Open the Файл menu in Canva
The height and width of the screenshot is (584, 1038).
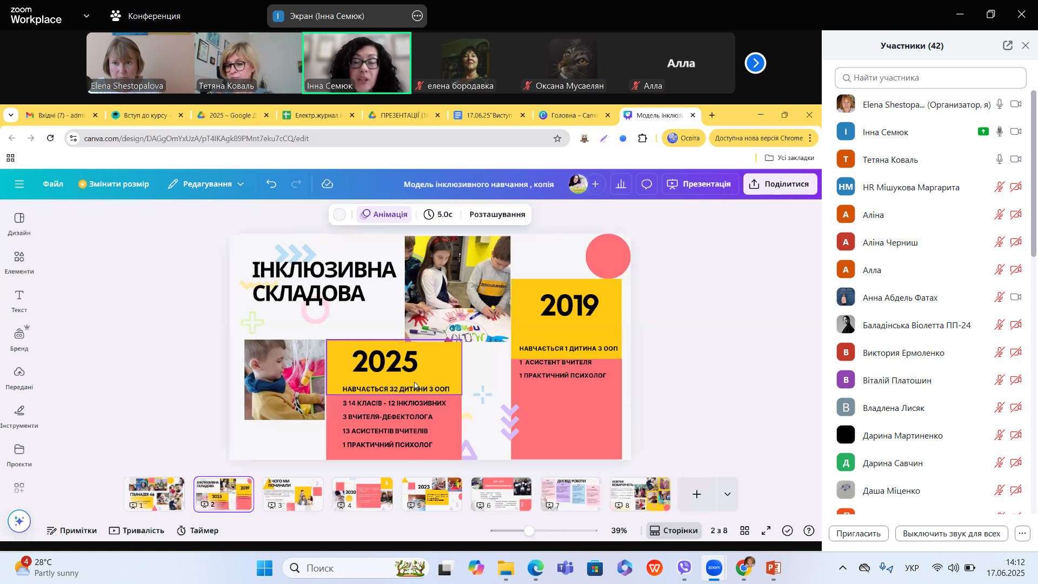[53, 184]
